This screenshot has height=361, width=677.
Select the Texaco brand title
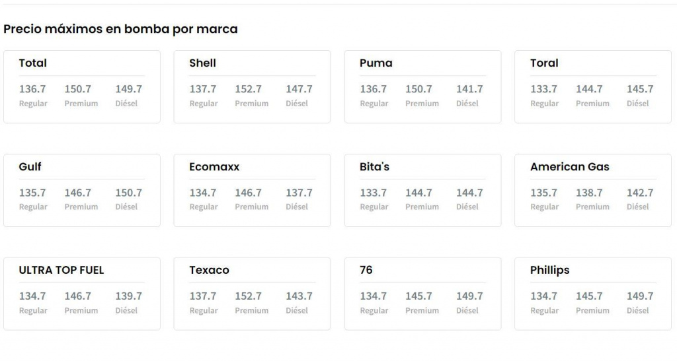click(x=209, y=270)
